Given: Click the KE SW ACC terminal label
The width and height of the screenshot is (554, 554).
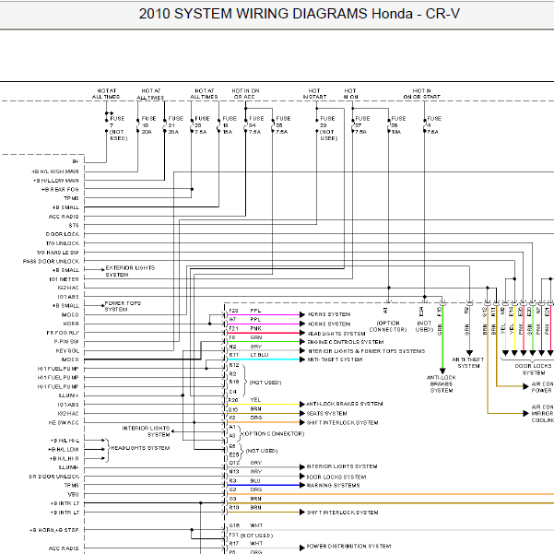Looking at the screenshot, I should (64, 422).
